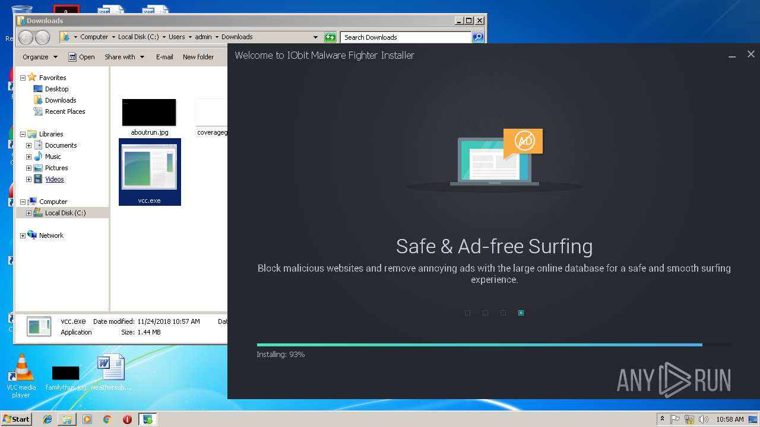This screenshot has width=760, height=427.
Task: Expand the address bar history dropdown
Action: (x=315, y=37)
